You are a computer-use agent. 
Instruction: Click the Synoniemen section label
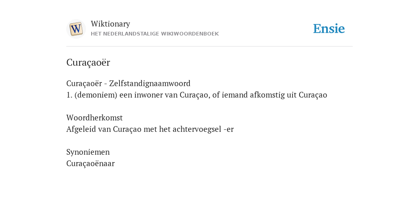coord(88,152)
